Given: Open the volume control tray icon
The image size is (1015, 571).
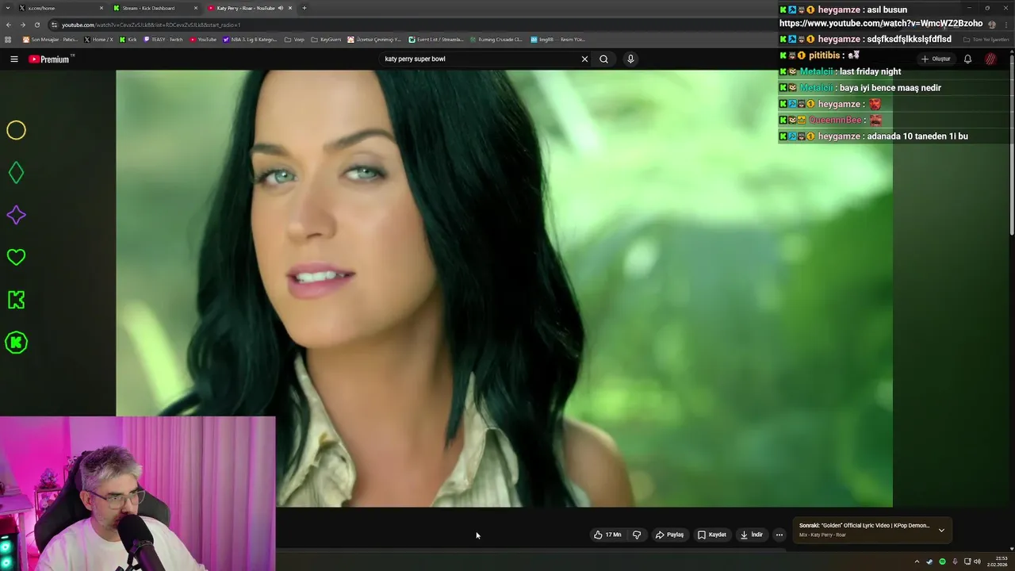Looking at the screenshot, I should click(x=977, y=561).
